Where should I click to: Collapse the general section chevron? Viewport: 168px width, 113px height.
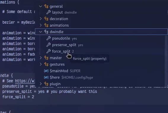(41, 6)
